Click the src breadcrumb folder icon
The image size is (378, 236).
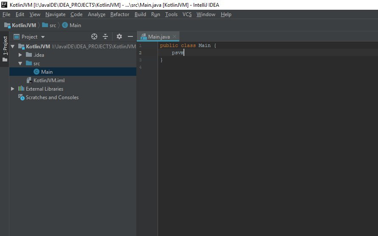click(45, 25)
